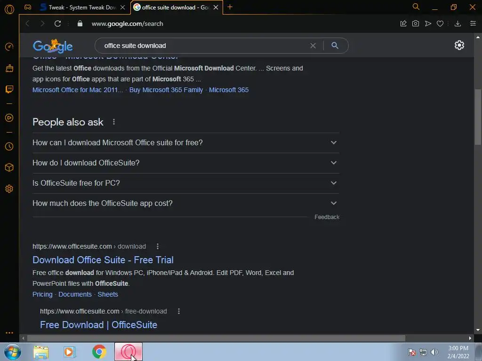Expand "How much does the OfficeSuite app cost?"
482x361 pixels.
(x=185, y=203)
